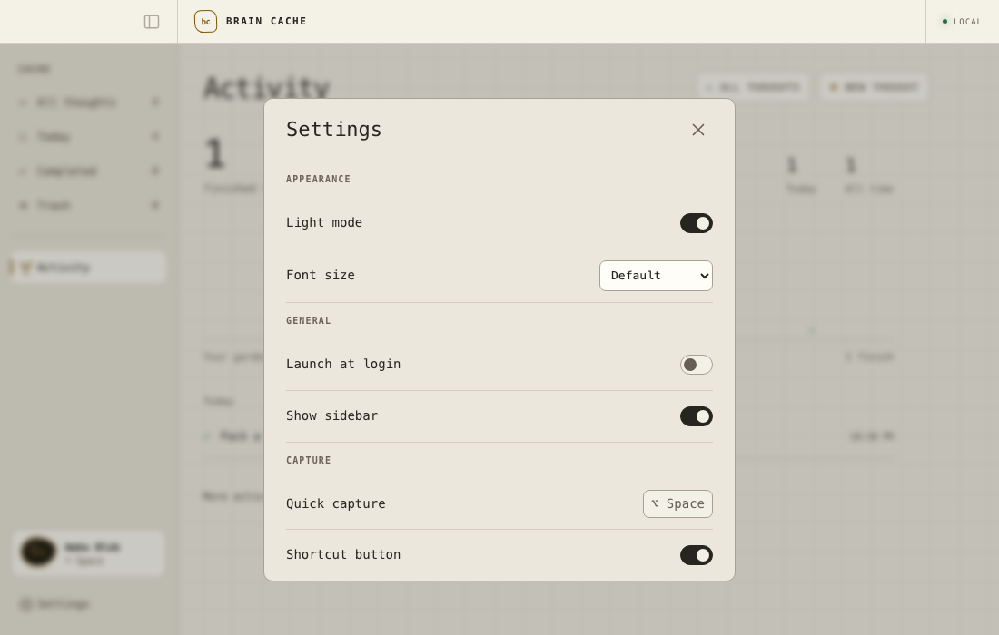Click the Shortcut button label
Viewport: 999px width, 635px height.
[x=343, y=554]
